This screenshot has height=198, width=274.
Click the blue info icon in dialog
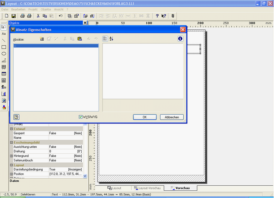pos(180,39)
